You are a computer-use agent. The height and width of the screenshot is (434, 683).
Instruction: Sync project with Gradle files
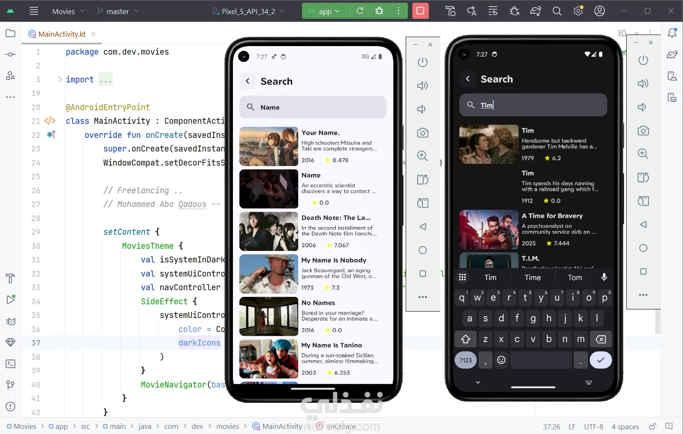pos(535,11)
